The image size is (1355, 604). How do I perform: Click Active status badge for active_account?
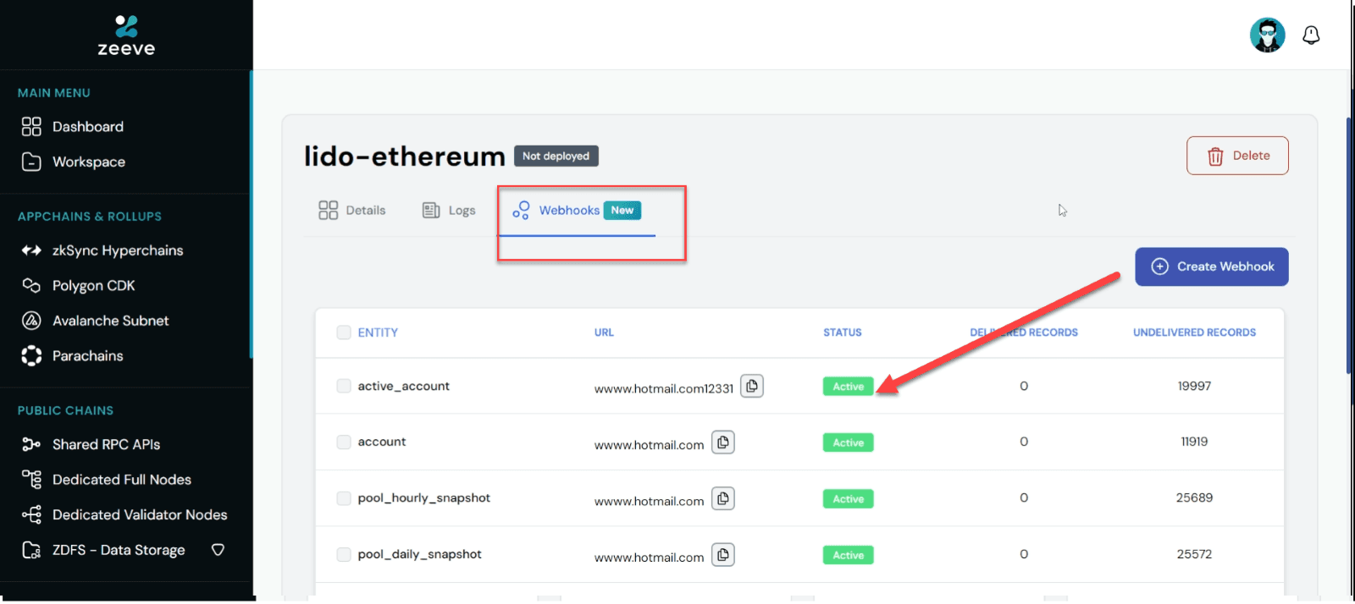tap(848, 387)
